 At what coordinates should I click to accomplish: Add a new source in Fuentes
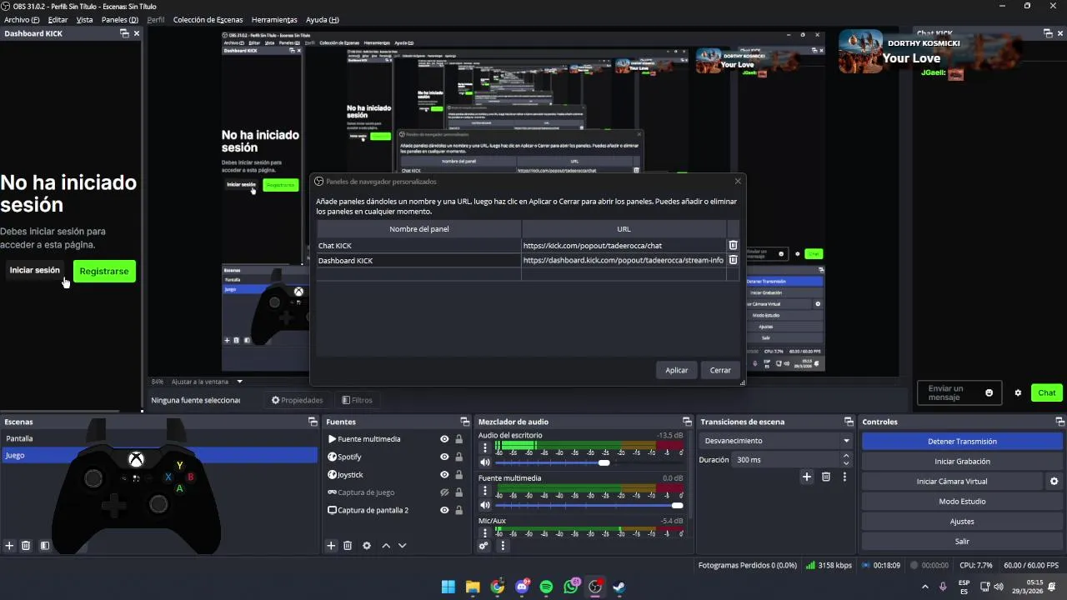coord(331,546)
